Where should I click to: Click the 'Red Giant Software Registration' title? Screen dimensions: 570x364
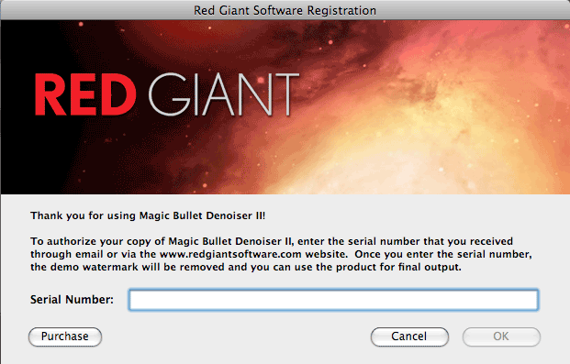[285, 10]
